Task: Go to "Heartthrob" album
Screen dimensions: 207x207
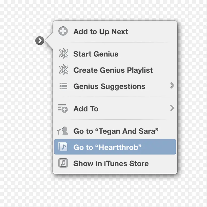Action: pos(107,147)
